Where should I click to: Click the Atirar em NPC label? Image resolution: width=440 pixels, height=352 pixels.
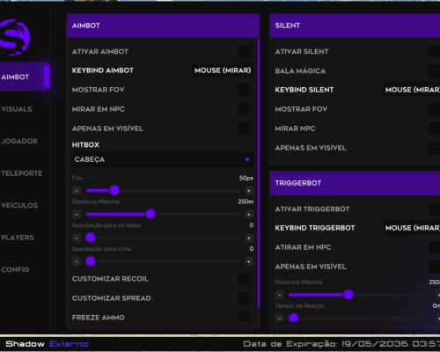coord(303,247)
